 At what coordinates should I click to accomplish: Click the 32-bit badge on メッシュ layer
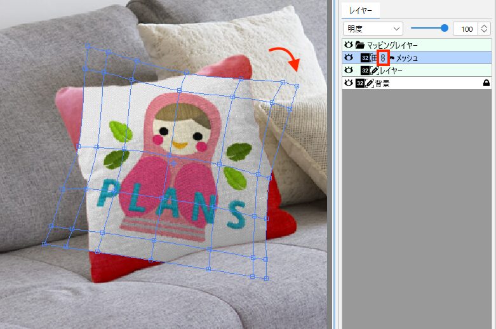(365, 58)
